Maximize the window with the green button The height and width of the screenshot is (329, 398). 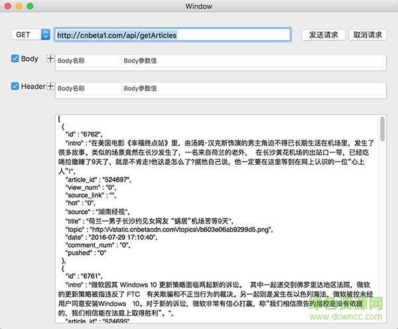(31, 7)
